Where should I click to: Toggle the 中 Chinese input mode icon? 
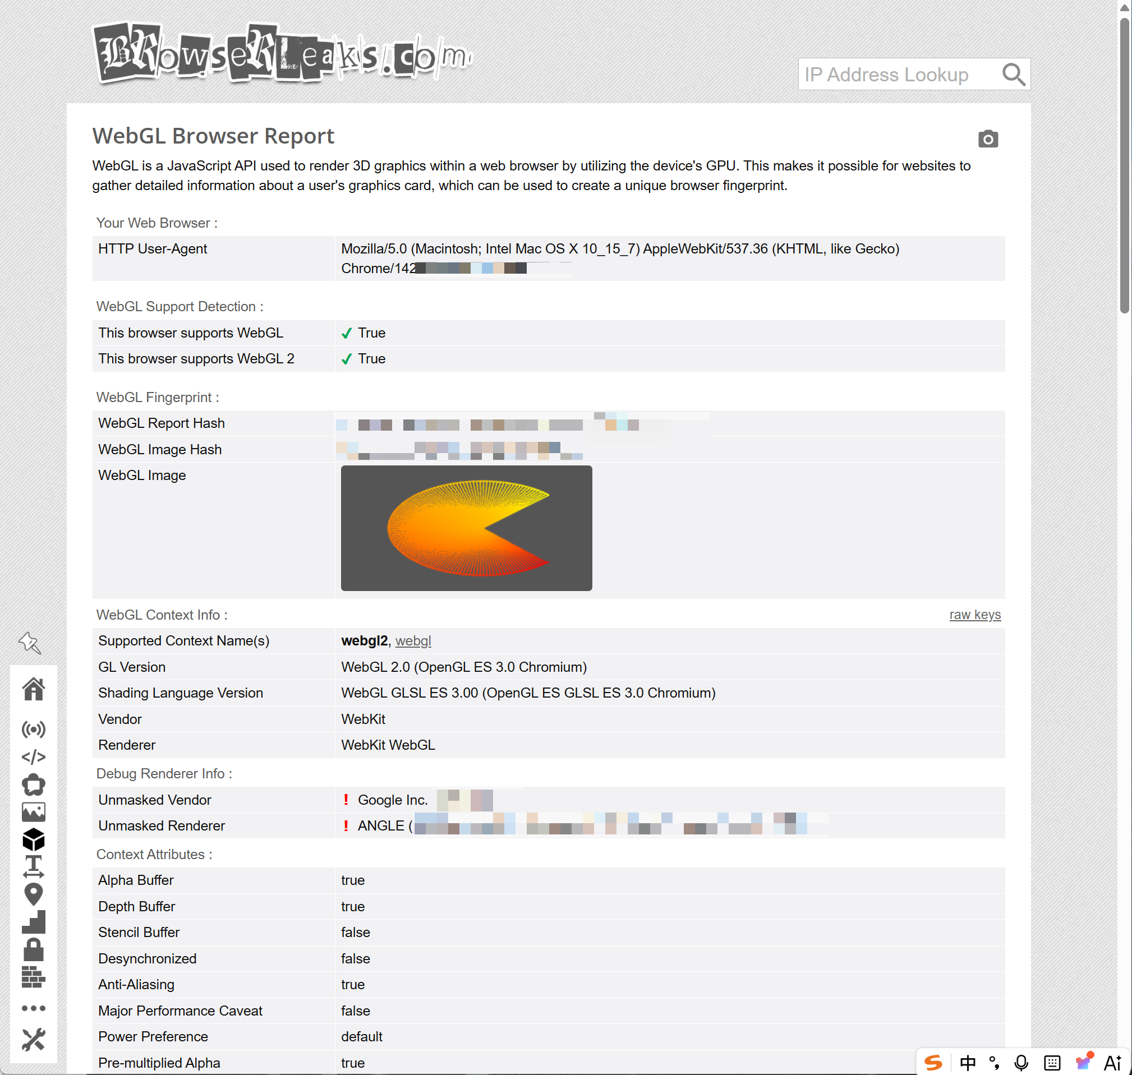(x=968, y=1063)
